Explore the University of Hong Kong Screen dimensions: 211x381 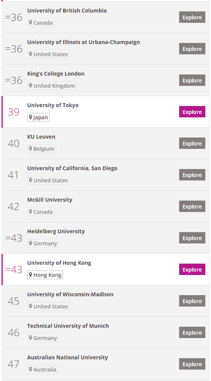tap(192, 269)
